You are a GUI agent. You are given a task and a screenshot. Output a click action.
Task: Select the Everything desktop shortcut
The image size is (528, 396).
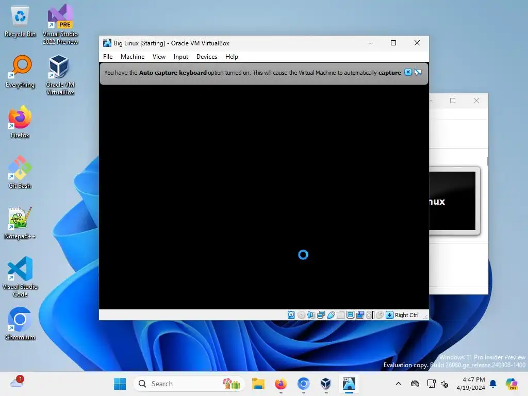tap(20, 71)
